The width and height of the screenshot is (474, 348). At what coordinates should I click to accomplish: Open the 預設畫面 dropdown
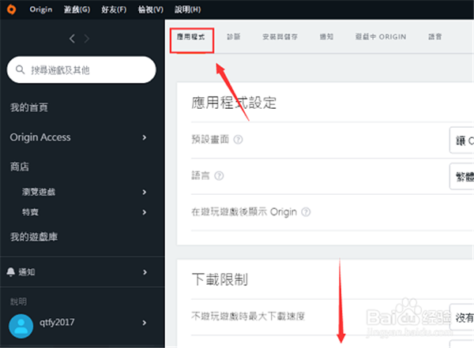(461, 140)
